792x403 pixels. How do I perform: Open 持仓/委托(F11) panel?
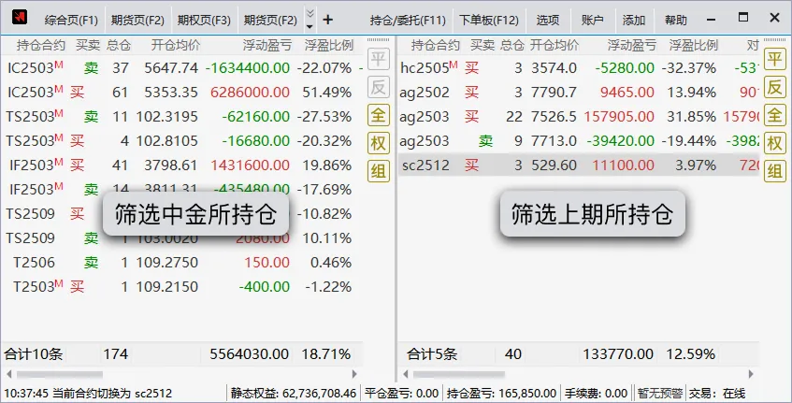408,21
